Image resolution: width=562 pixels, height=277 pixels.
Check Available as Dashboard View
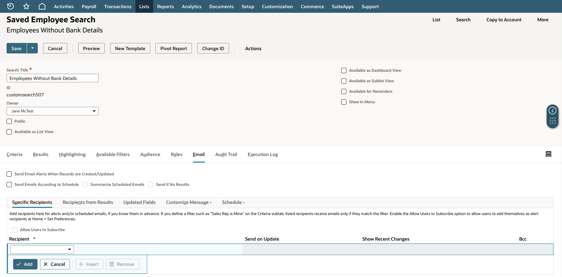[x=344, y=70]
